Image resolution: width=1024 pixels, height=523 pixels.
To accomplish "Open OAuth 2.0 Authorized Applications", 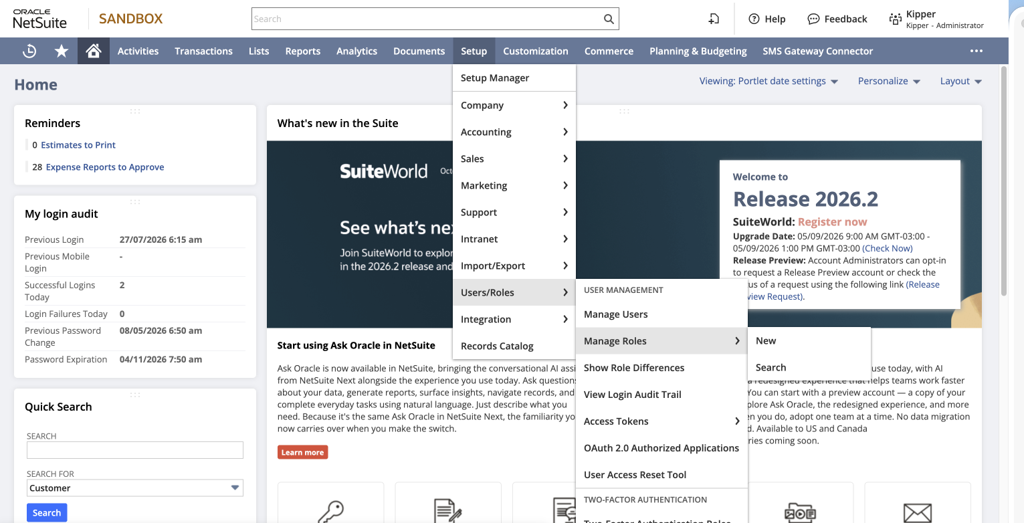I will (661, 447).
